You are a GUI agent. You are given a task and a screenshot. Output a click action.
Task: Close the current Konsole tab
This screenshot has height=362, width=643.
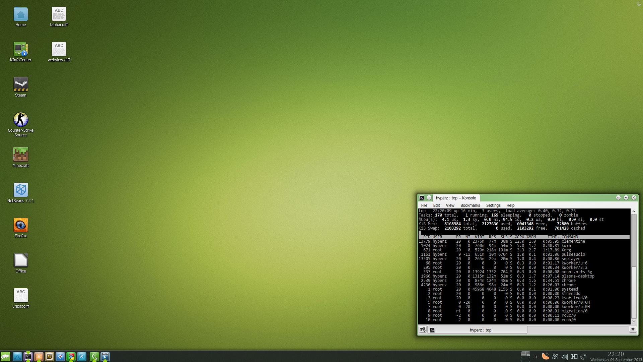coord(633,329)
